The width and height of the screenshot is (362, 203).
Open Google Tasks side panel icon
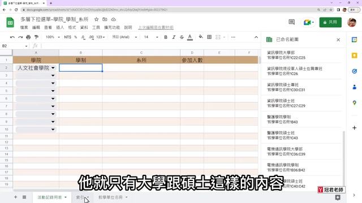[355, 72]
